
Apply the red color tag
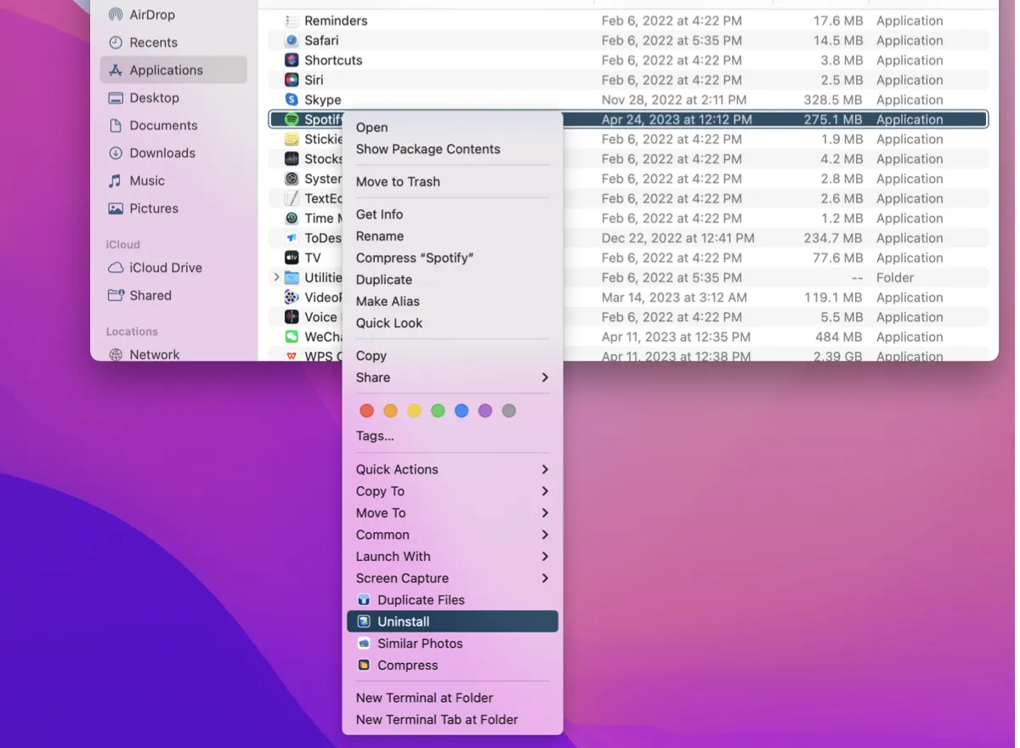[x=366, y=411]
